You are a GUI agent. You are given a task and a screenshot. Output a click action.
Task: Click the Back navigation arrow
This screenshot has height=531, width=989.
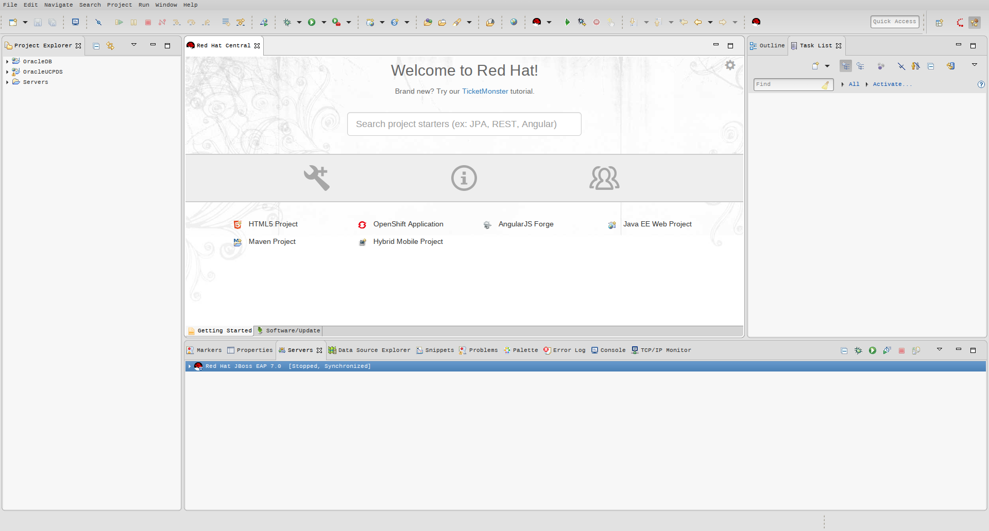[x=698, y=22]
